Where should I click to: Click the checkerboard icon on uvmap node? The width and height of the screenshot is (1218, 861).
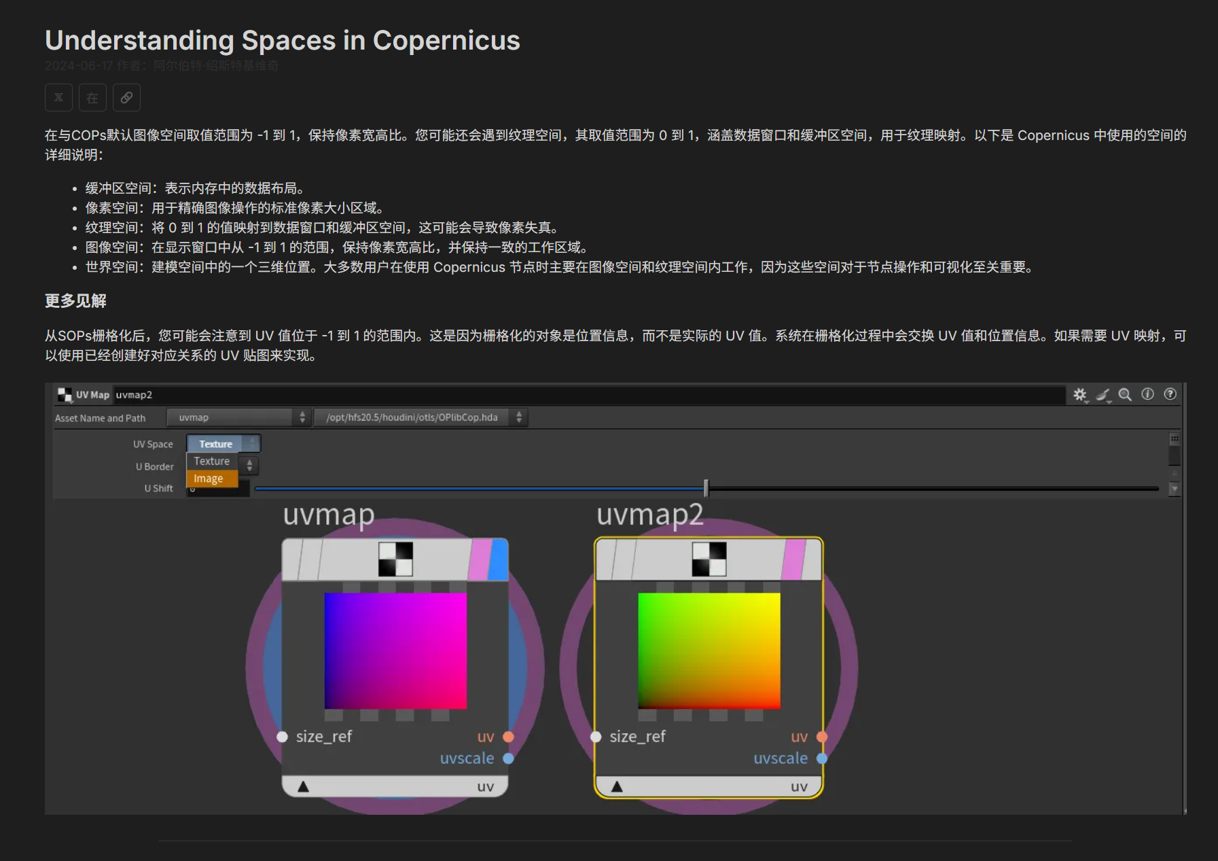pyautogui.click(x=395, y=559)
